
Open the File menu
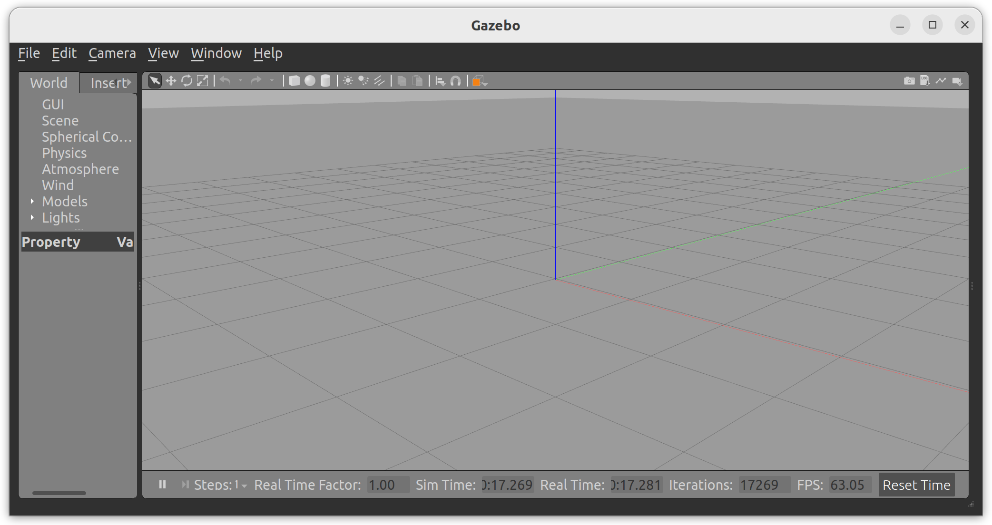[x=29, y=53]
